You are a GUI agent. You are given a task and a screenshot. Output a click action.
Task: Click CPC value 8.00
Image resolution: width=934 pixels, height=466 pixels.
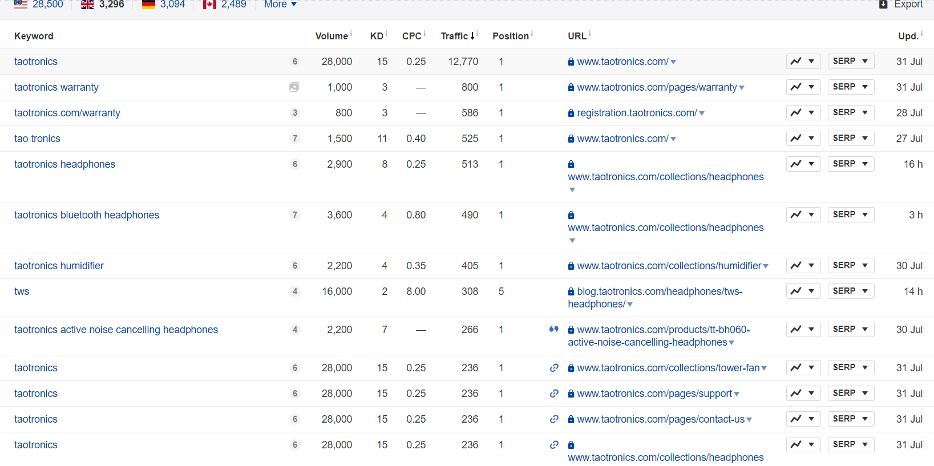point(416,291)
